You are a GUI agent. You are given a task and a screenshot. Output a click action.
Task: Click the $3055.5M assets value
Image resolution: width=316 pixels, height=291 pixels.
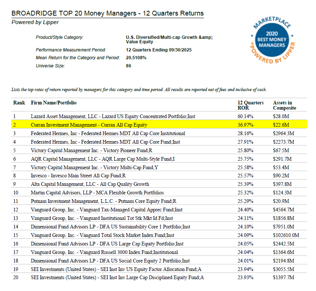[x=283, y=269]
